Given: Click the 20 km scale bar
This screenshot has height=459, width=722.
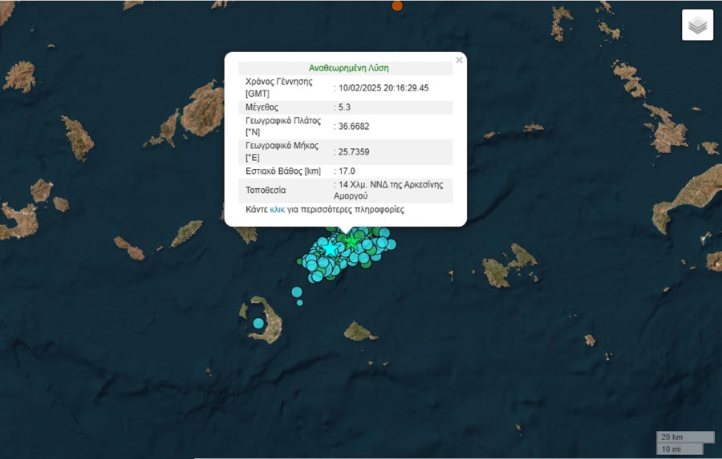Looking at the screenshot, I should tap(684, 437).
